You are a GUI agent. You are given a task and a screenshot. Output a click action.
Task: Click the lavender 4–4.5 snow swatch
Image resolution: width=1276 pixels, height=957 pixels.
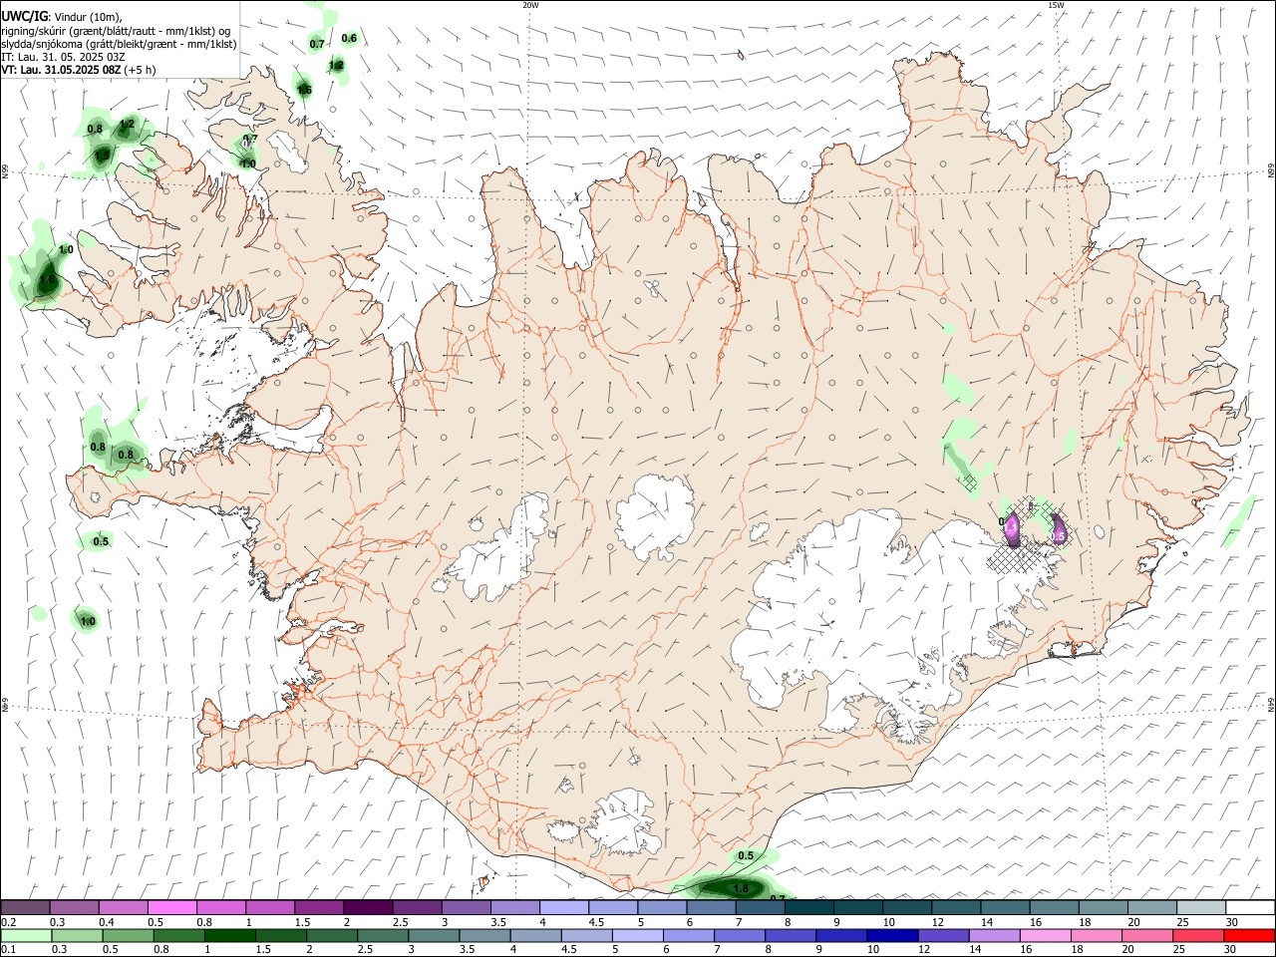pyautogui.click(x=563, y=907)
